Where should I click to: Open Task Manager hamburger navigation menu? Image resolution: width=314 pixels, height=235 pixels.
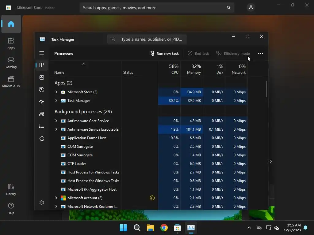(42, 53)
